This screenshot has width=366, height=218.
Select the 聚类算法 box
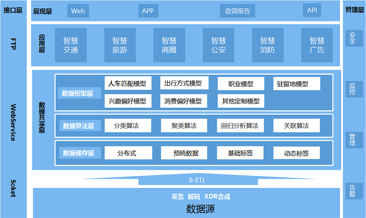(x=184, y=126)
